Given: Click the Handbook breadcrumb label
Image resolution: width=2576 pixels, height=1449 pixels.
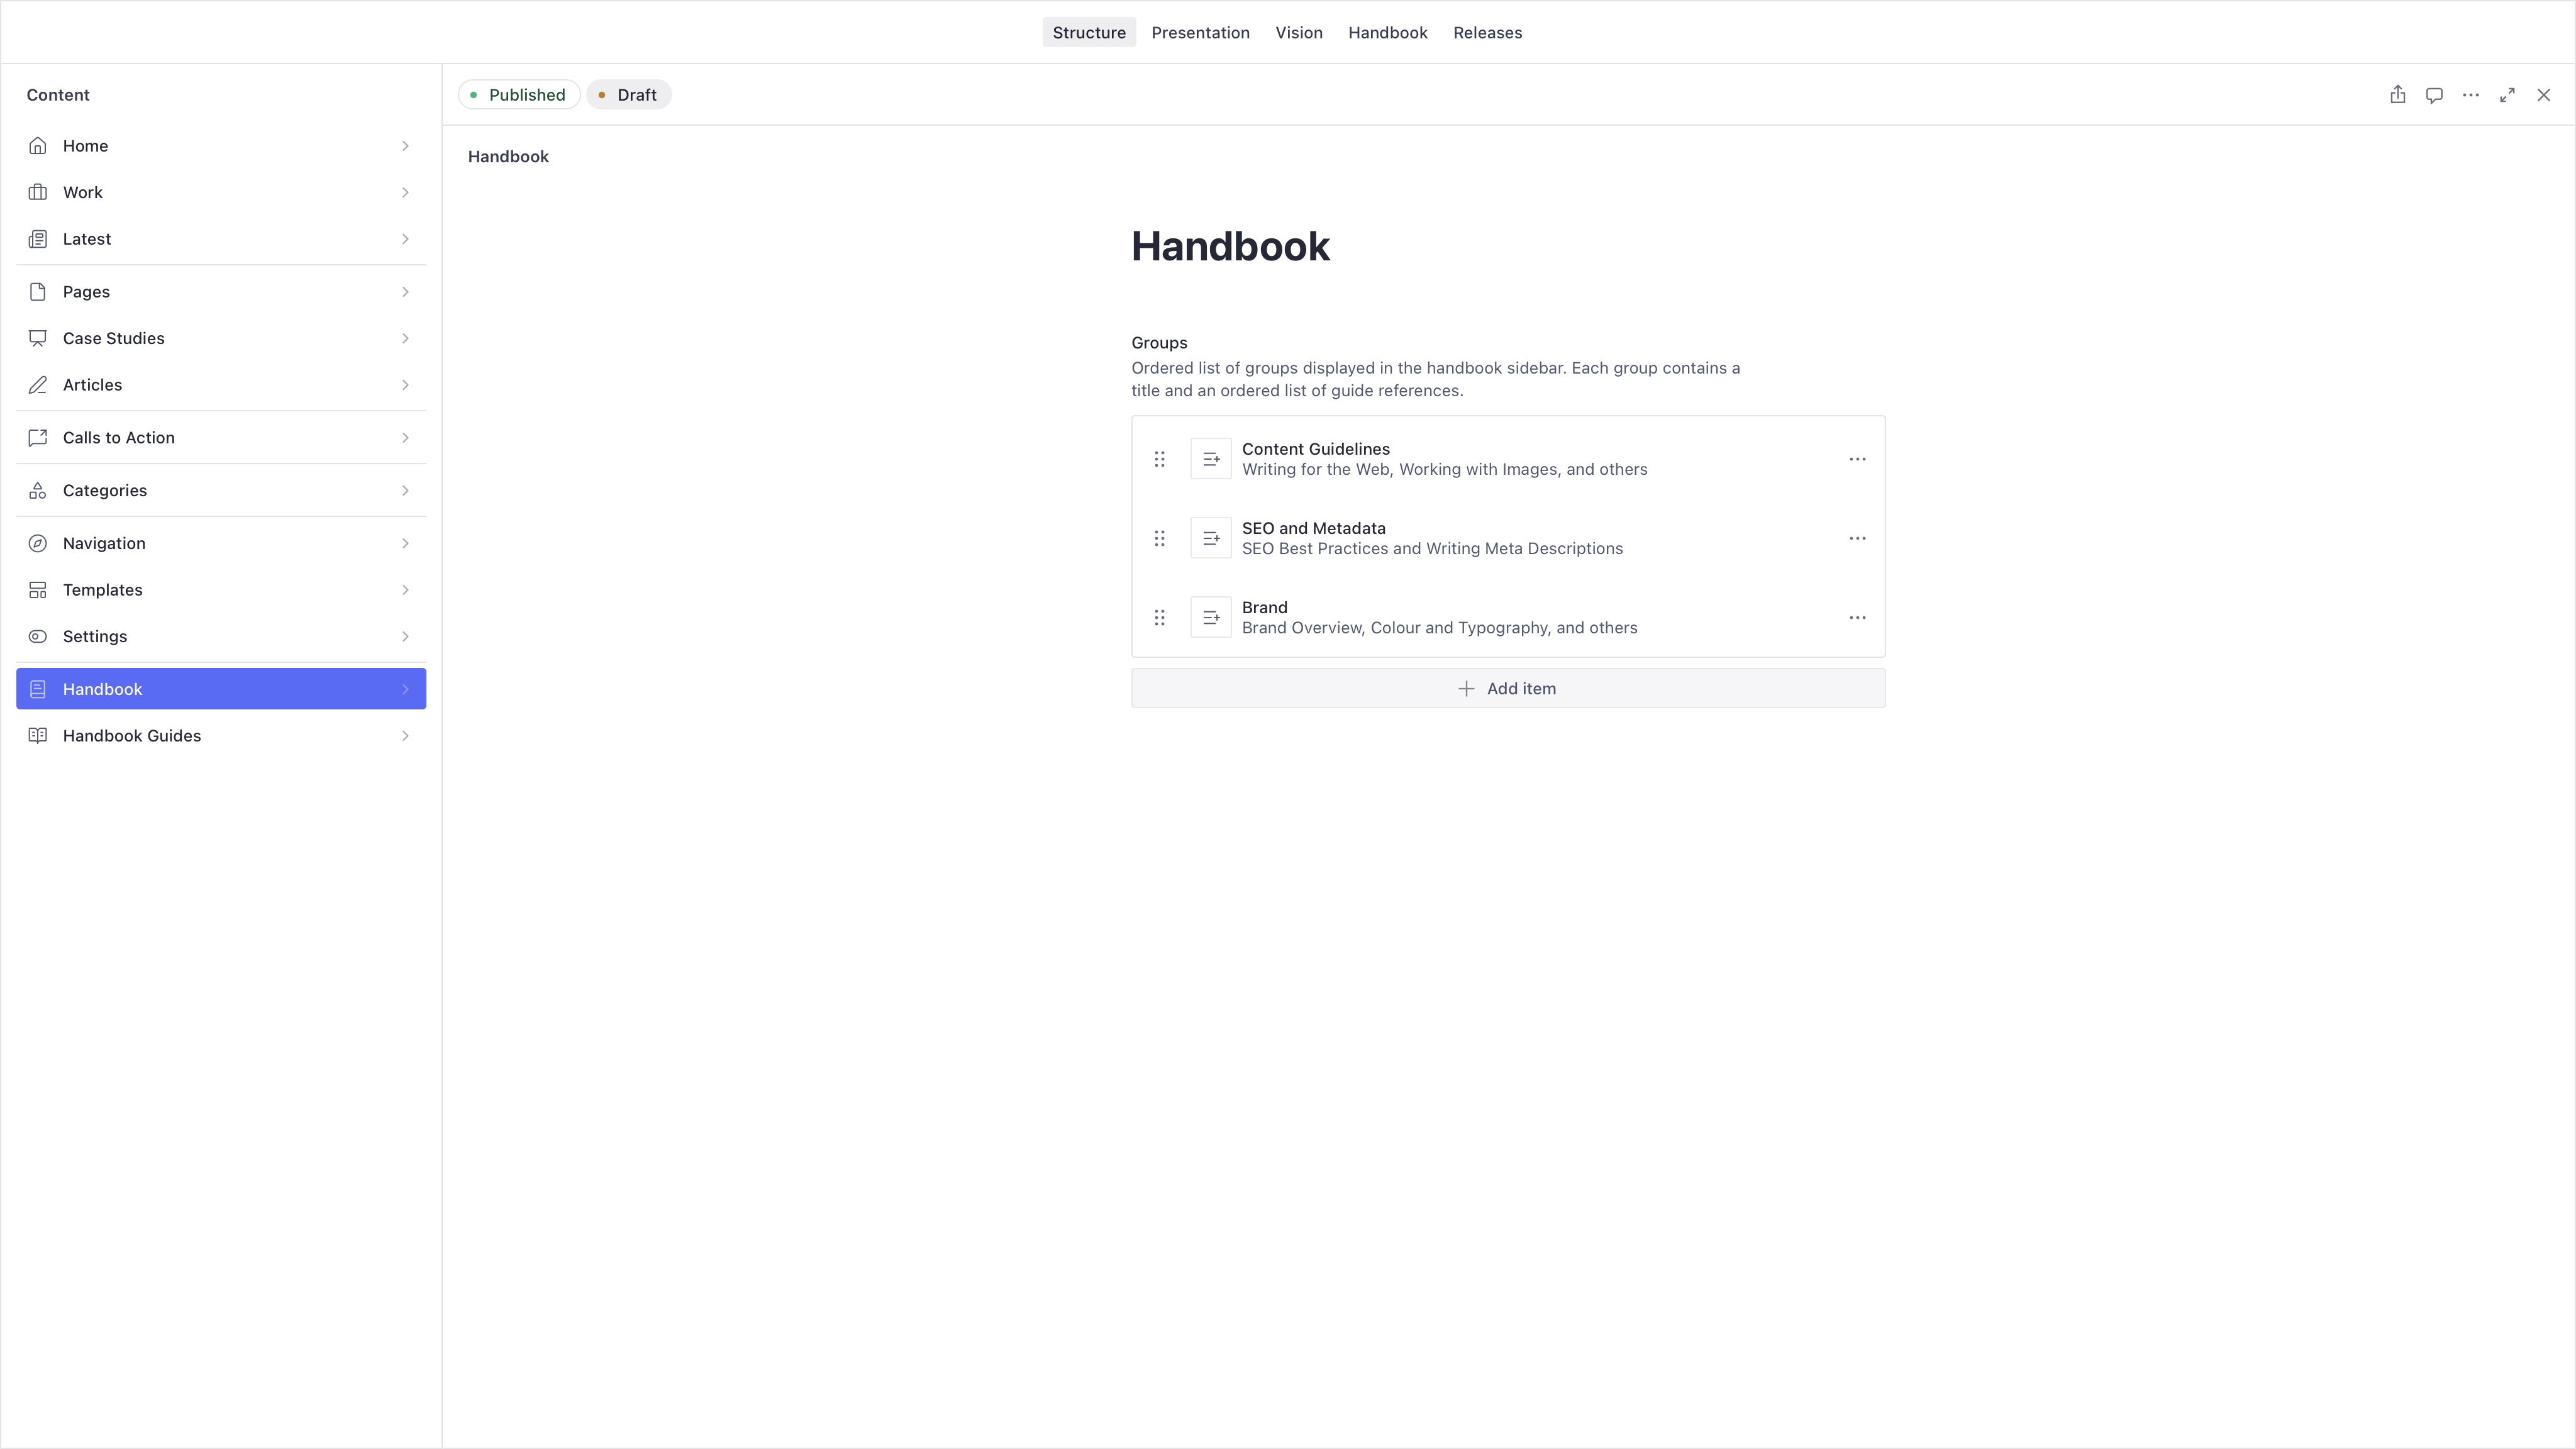Looking at the screenshot, I should coord(508,157).
